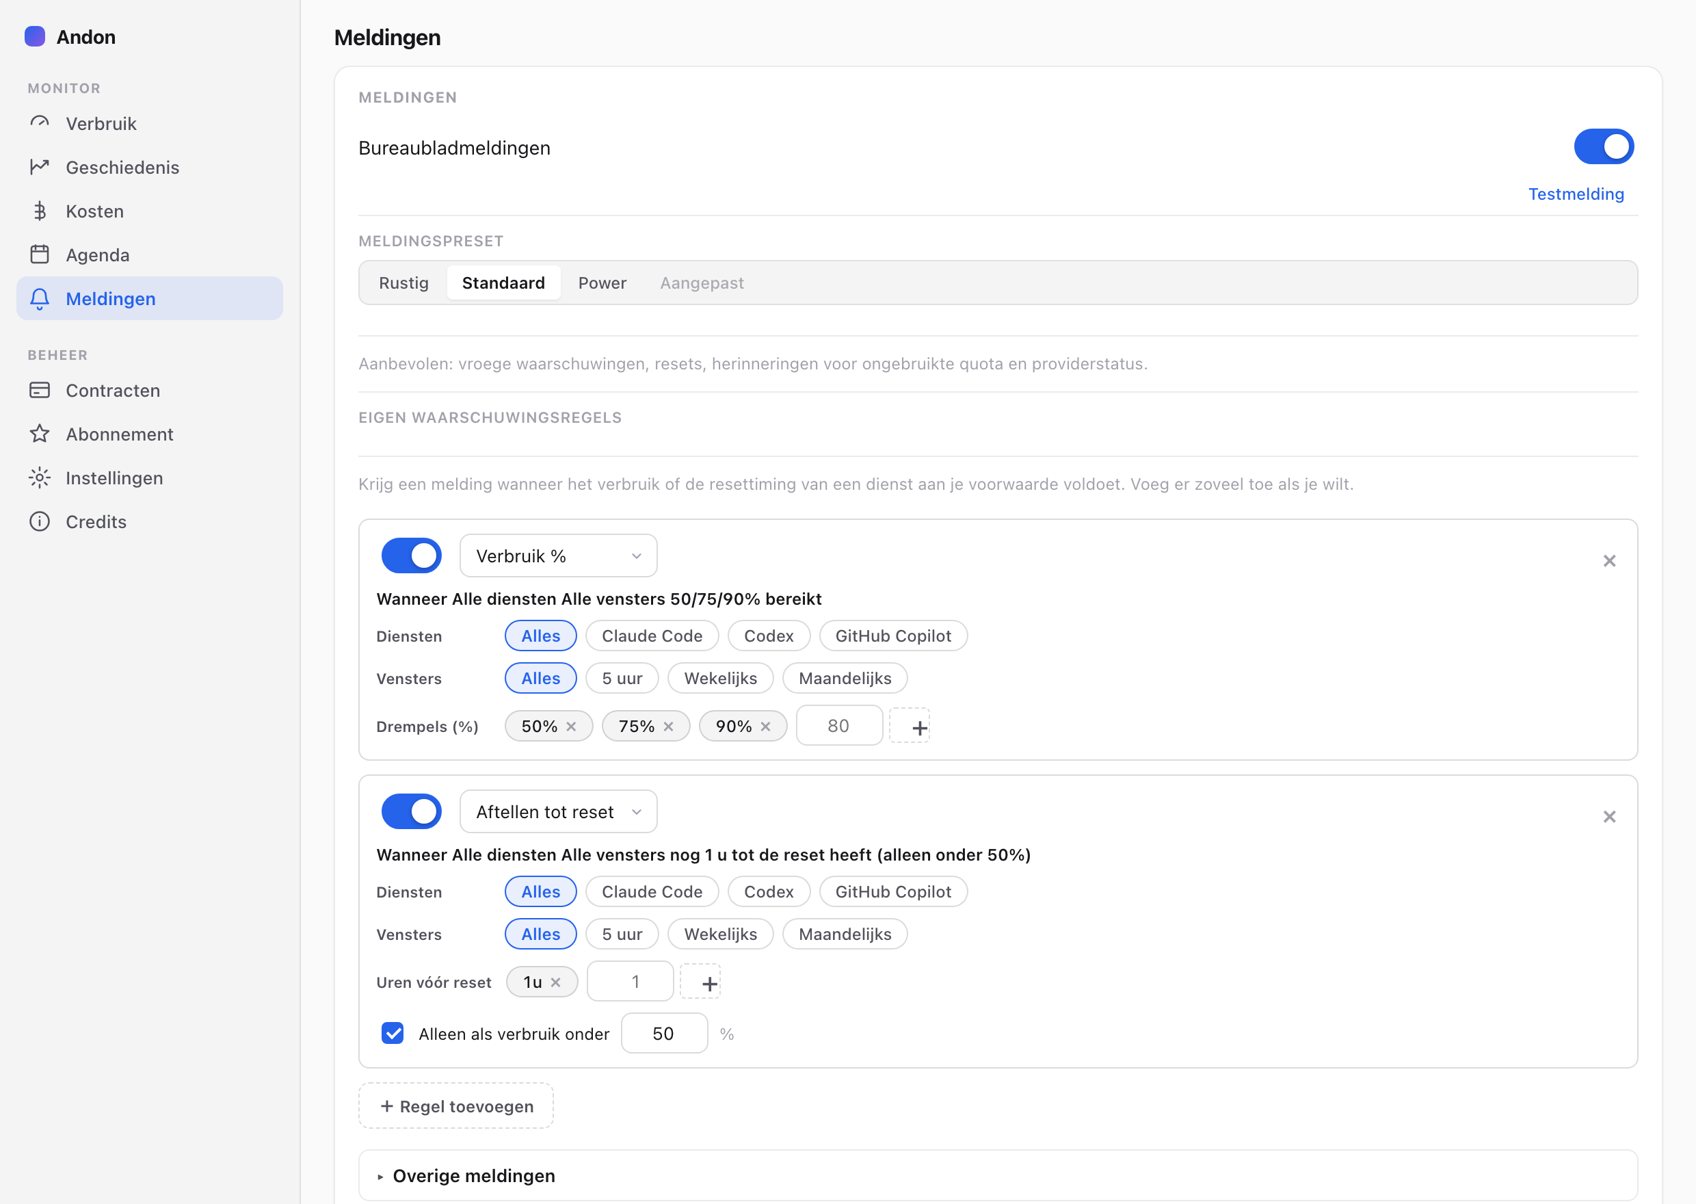Go to Instellingen in the sidebar
Viewport: 1696px width, 1204px height.
pos(150,477)
